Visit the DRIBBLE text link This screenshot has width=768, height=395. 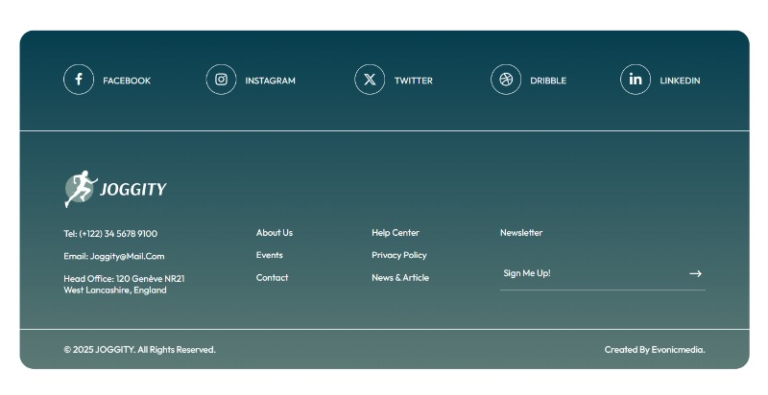(548, 81)
